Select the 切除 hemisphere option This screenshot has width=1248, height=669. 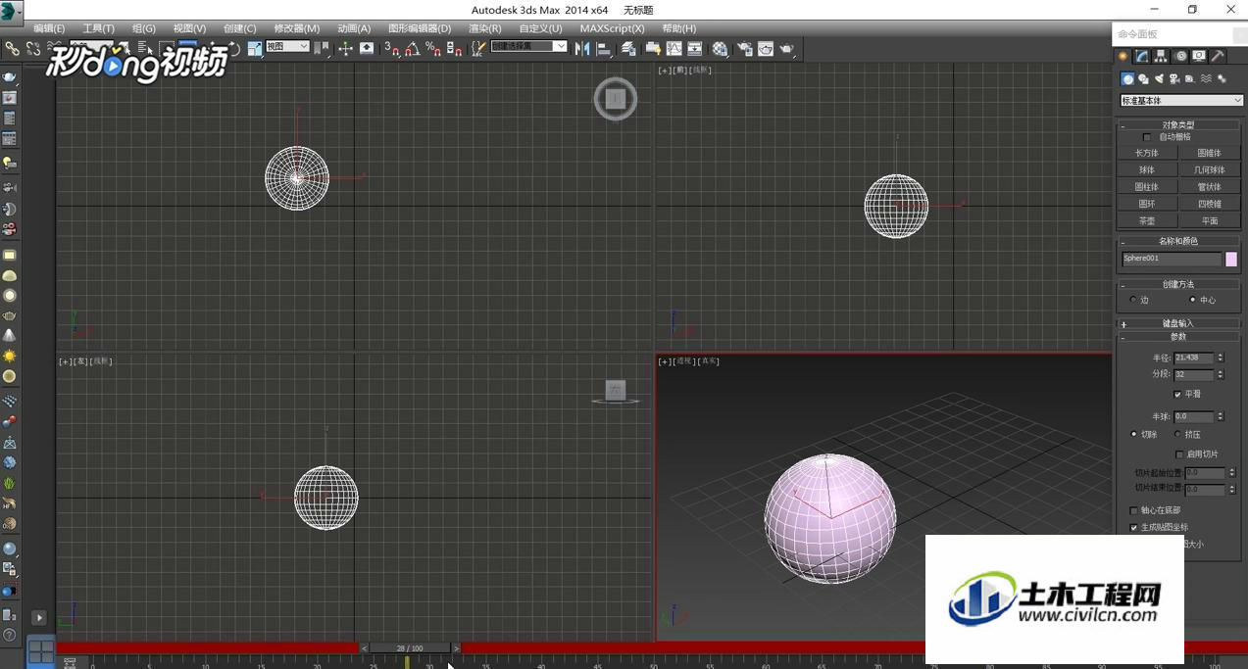(x=1134, y=434)
